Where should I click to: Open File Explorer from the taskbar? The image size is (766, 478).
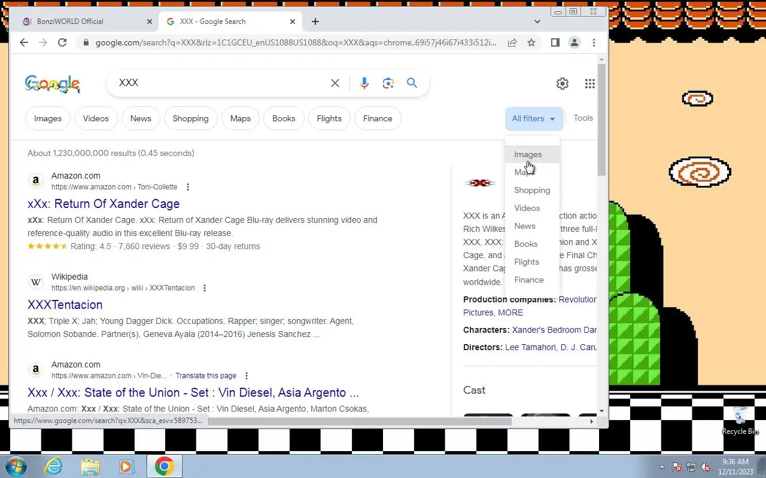90,466
